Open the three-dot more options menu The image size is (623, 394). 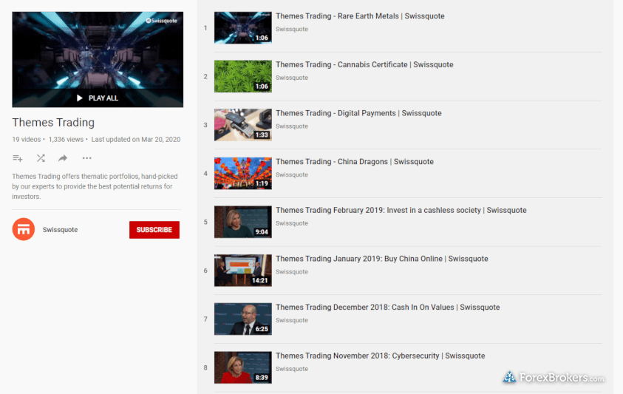tap(86, 158)
